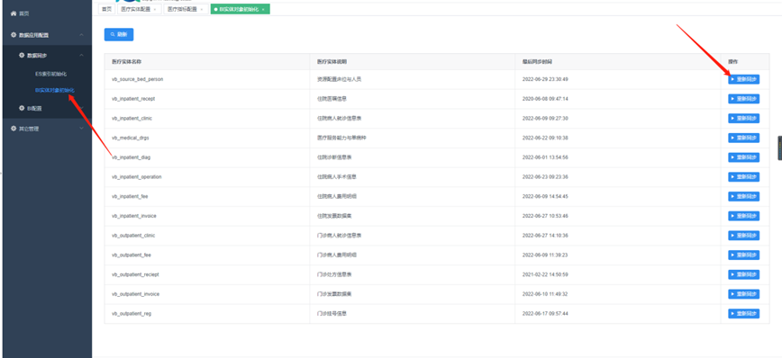Re-sync the vb_outpatient_clinic entity
The height and width of the screenshot is (358, 782).
[x=743, y=235]
